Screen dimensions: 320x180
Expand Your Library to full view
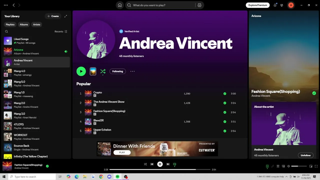(66, 16)
